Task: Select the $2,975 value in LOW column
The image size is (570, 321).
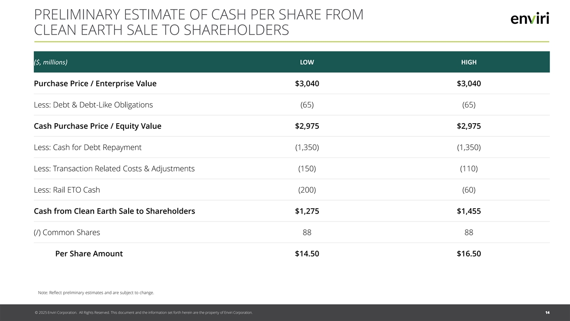Action: 307,126
